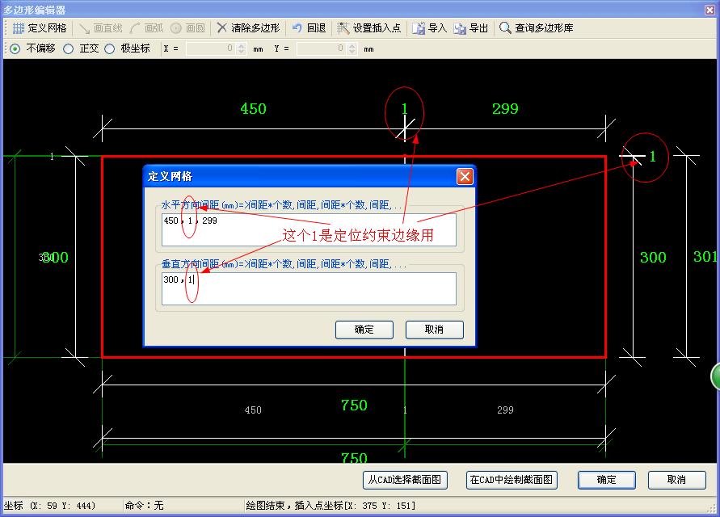Click the 导出 export icon
The height and width of the screenshot is (517, 720).
[x=460, y=28]
